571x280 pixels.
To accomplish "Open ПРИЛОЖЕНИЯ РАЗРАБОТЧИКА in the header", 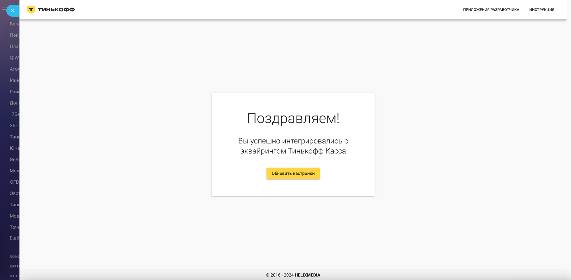I will pyautogui.click(x=491, y=10).
